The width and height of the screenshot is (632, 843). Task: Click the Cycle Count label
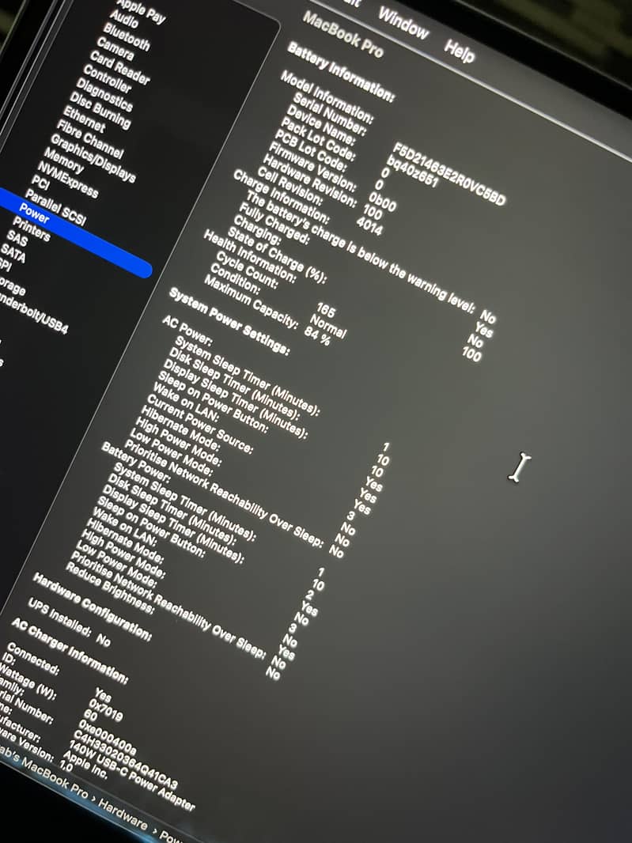tap(247, 270)
